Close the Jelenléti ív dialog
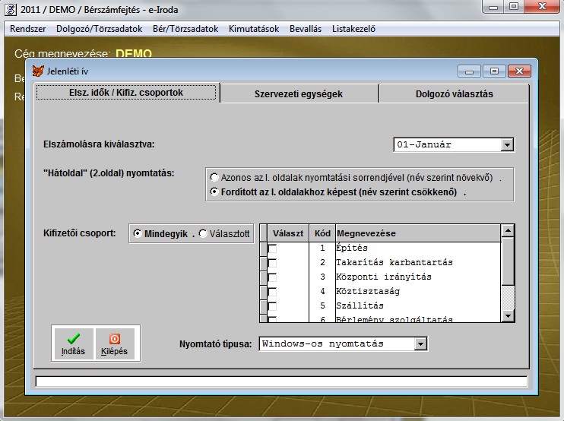Screen dimensions: 564x421 (518, 71)
